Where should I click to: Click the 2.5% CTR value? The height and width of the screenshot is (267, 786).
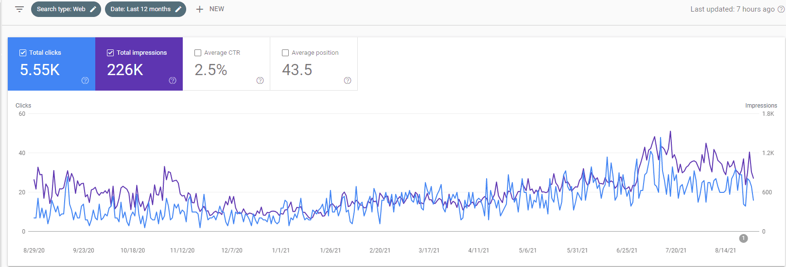click(211, 70)
